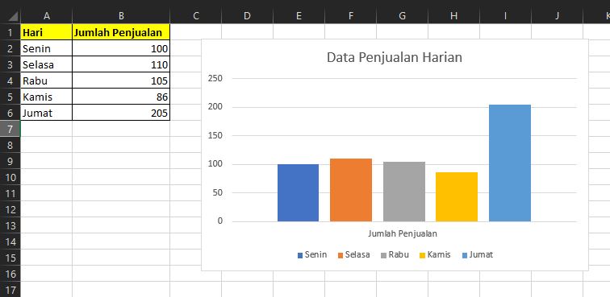Click the tall Jumat bar in chart
The width and height of the screenshot is (610, 297).
[510, 163]
